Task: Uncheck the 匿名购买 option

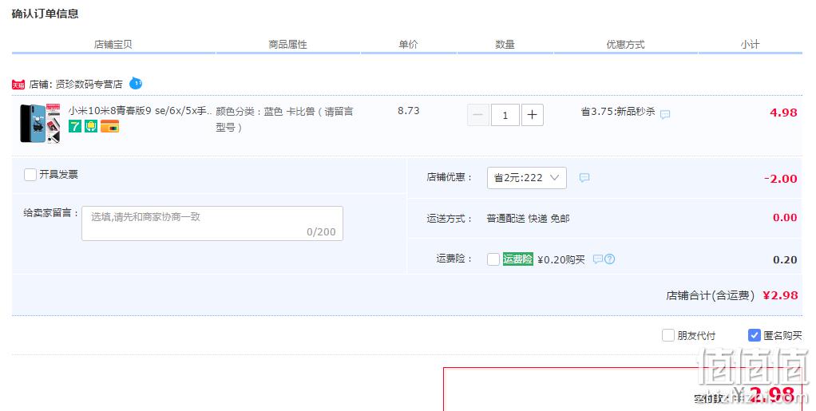Action: tap(755, 335)
